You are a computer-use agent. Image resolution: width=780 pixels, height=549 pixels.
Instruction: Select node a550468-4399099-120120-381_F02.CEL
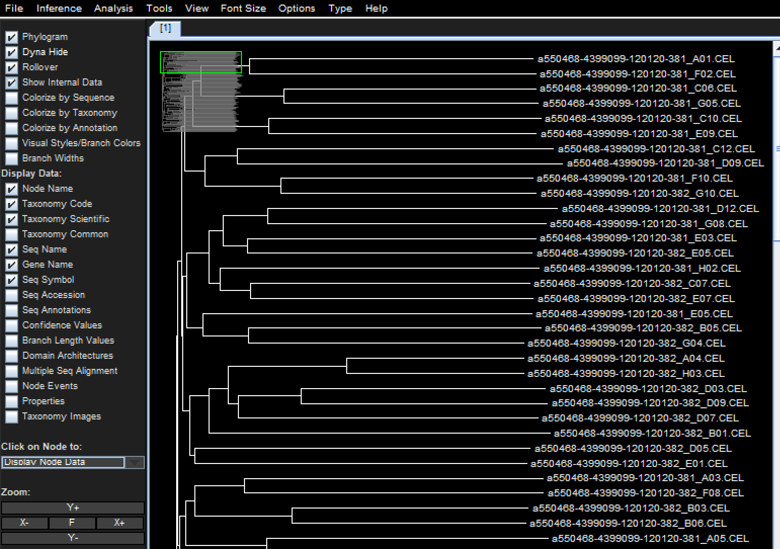pos(638,74)
